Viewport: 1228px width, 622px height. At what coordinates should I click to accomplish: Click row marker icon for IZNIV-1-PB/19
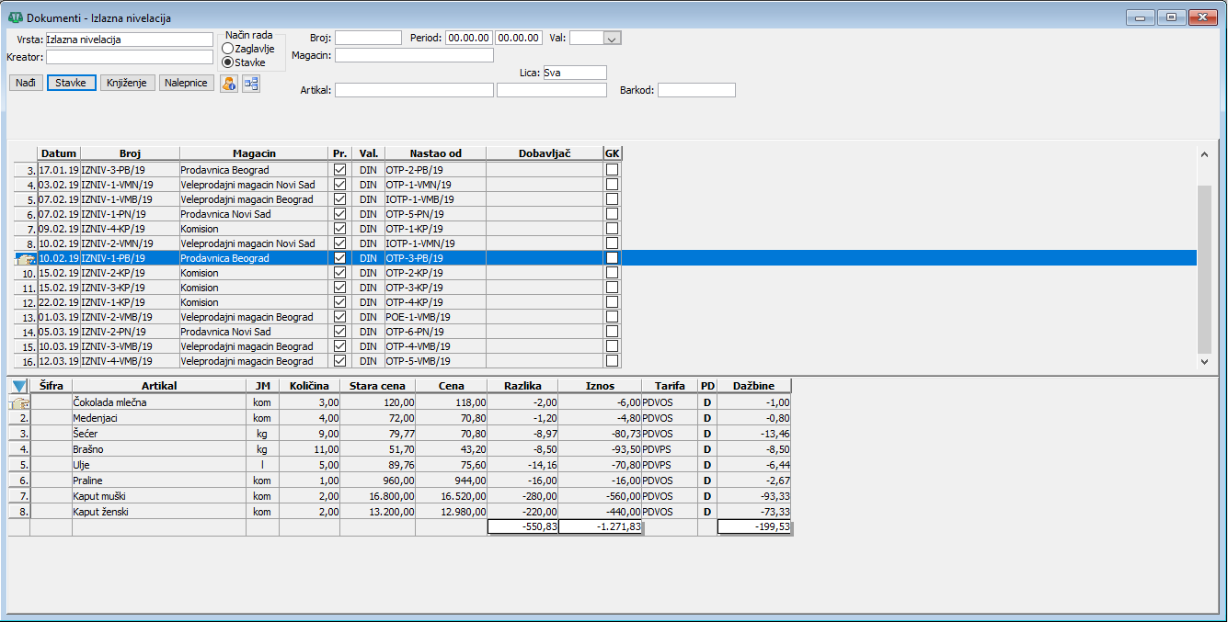(25, 259)
